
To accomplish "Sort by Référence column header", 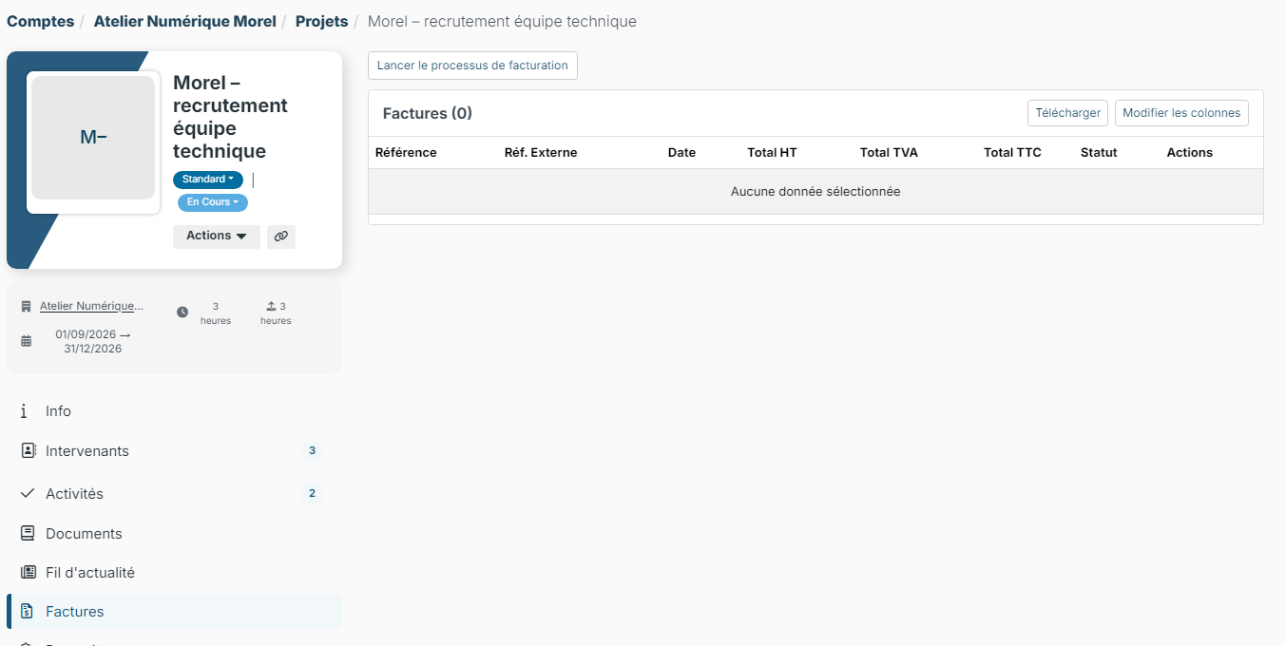I will [x=406, y=153].
